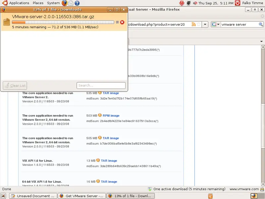Switch to Unsaved Document taskbar item
Viewport: 265px width, 199px height.
click(33, 196)
